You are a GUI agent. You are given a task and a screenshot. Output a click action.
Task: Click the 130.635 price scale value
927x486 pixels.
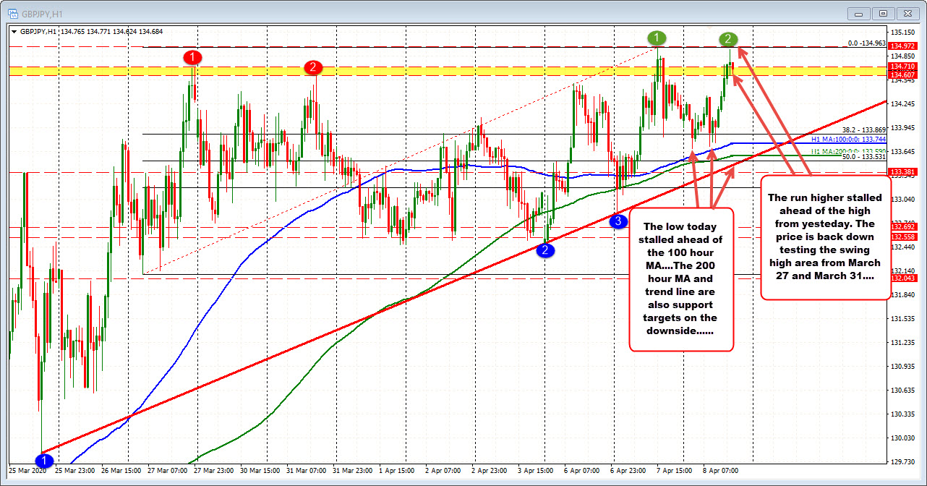902,391
